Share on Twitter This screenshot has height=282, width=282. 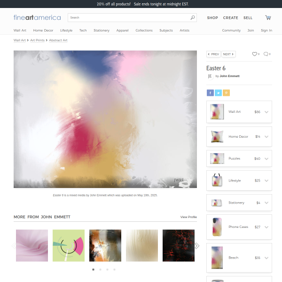pyautogui.click(x=218, y=93)
